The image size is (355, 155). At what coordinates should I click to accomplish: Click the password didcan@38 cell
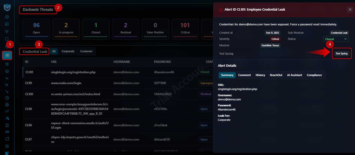pyautogui.click(x=162, y=139)
